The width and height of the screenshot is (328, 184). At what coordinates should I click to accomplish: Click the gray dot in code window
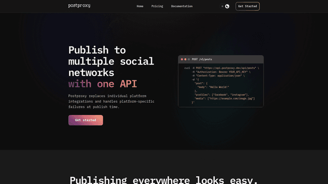[x=189, y=59]
